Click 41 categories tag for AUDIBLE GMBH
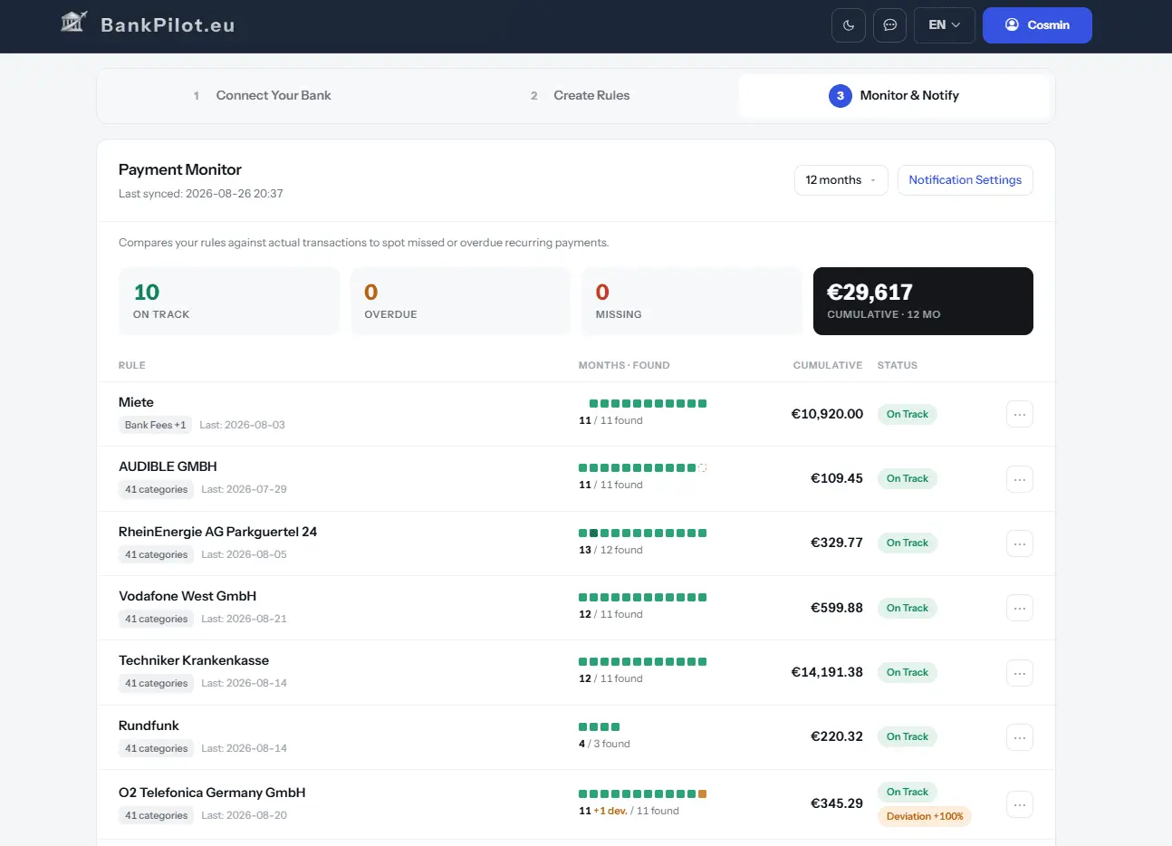 point(156,489)
